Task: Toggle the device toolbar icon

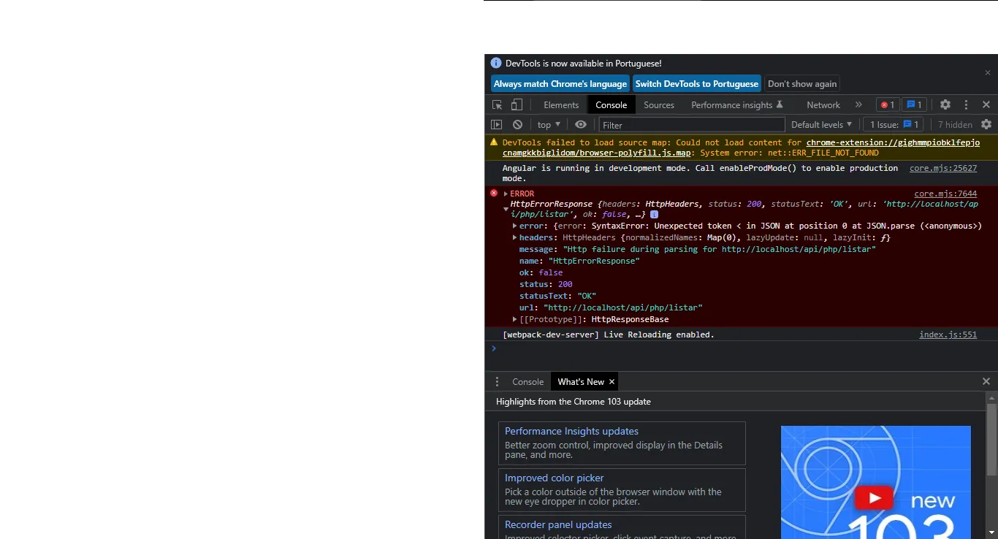Action: (517, 105)
